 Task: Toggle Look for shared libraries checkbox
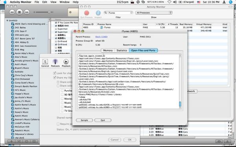tap(55, 73)
